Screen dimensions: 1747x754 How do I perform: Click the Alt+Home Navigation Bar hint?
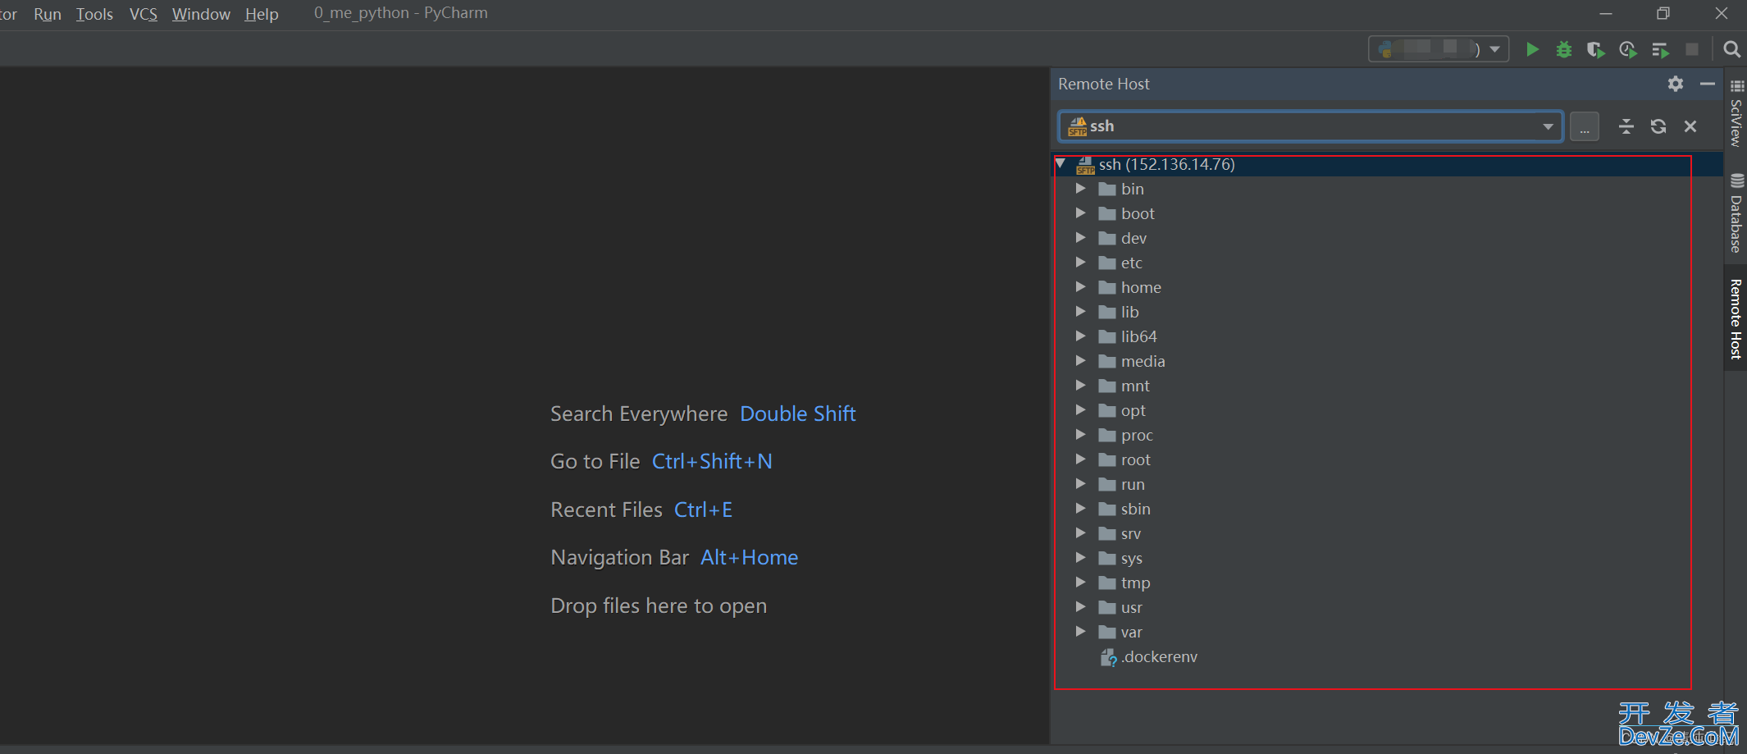pos(749,557)
